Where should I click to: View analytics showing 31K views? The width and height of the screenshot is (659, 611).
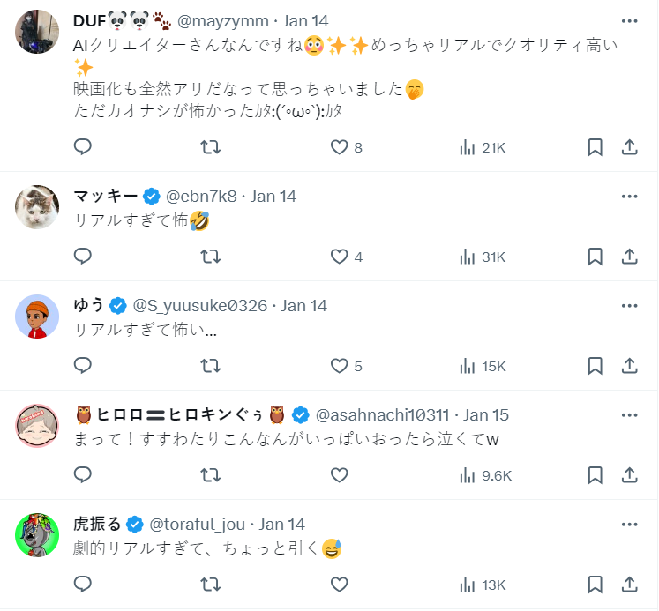483,257
